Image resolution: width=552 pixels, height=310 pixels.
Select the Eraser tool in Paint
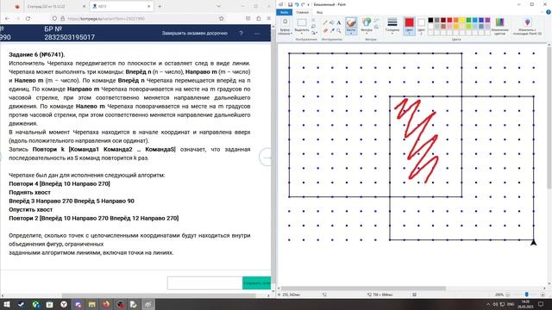[325, 31]
